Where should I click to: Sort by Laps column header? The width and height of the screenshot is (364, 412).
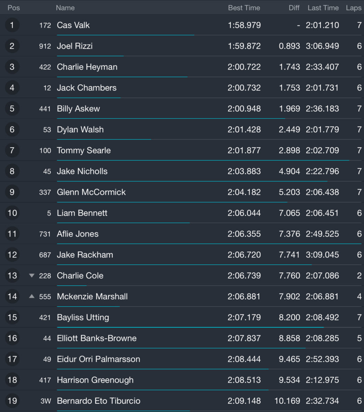(354, 8)
